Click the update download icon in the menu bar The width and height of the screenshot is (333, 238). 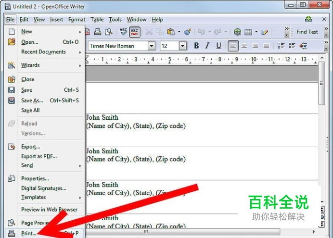pos(308,19)
